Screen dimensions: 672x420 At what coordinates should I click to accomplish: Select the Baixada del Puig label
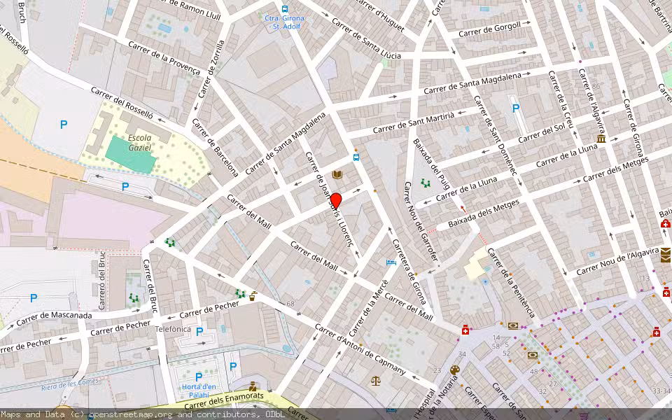coord(432,164)
